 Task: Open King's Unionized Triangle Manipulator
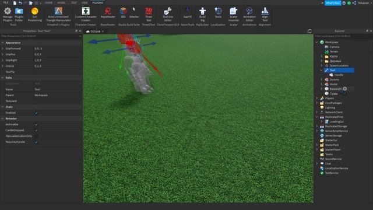pos(58,14)
